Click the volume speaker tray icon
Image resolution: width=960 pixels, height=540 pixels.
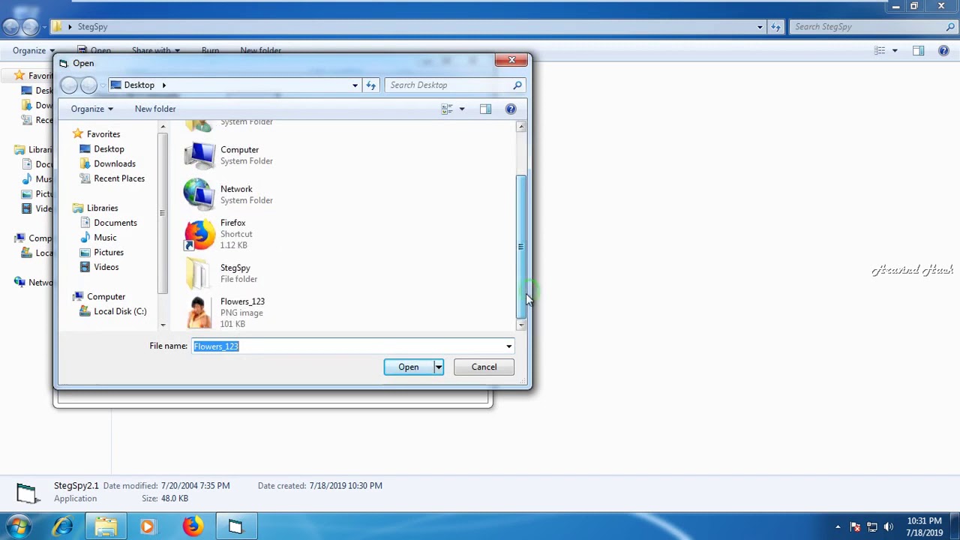[888, 526]
